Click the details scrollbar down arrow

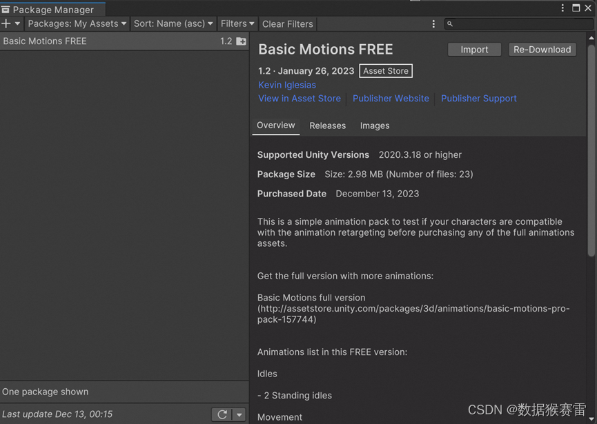591,419
